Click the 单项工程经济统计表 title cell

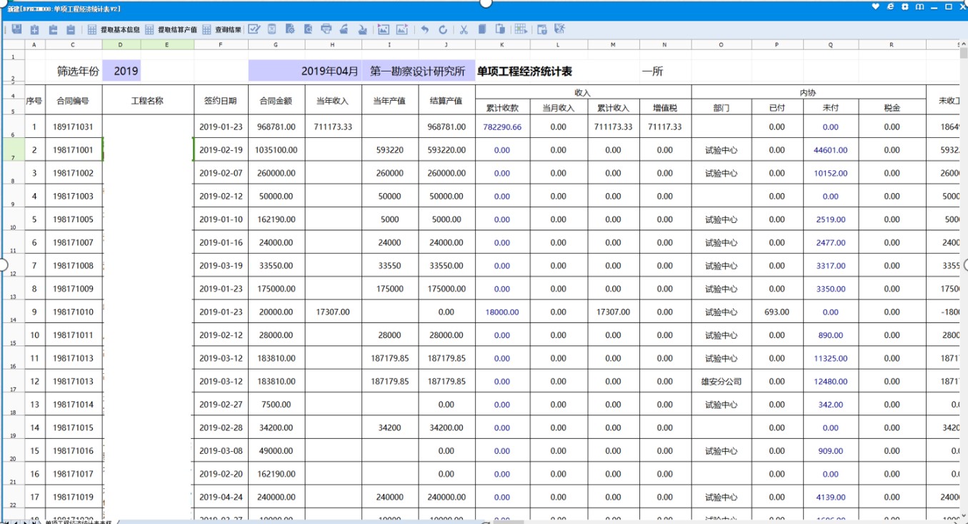pos(524,71)
